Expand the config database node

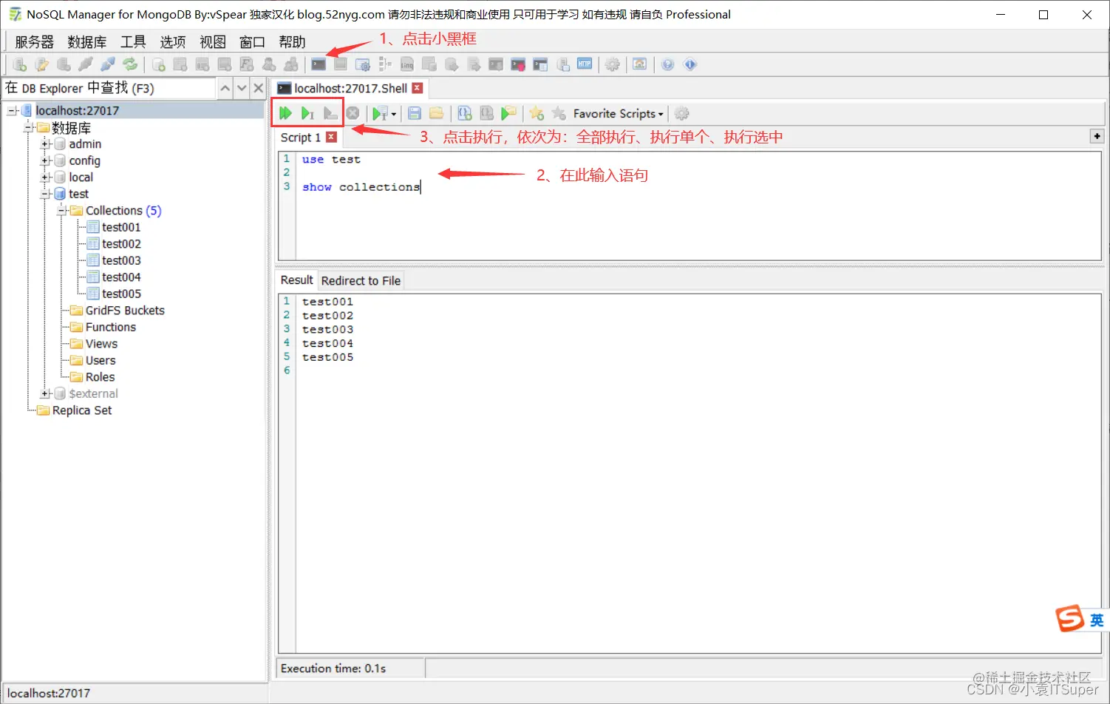(x=45, y=160)
